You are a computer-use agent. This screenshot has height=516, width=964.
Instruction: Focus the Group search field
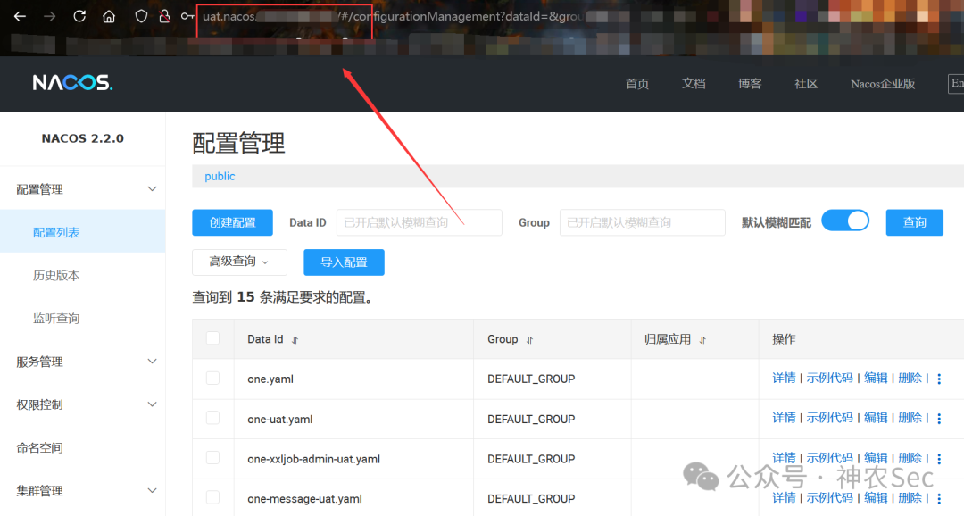click(643, 222)
